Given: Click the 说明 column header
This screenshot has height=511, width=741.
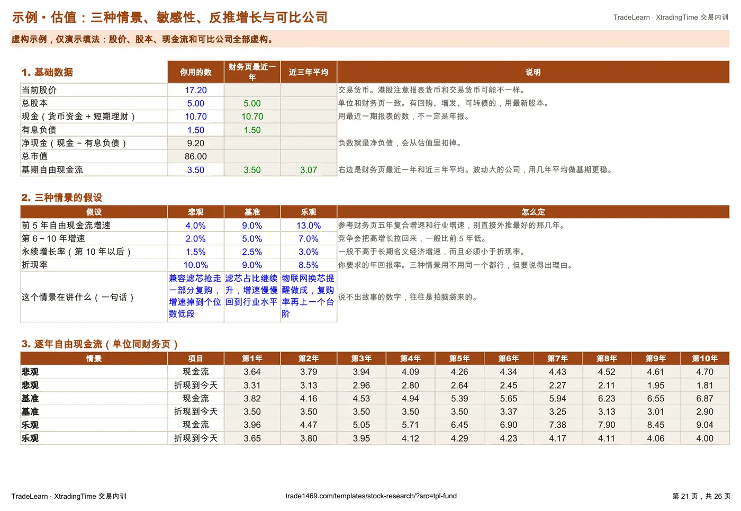Looking at the screenshot, I should (x=533, y=72).
